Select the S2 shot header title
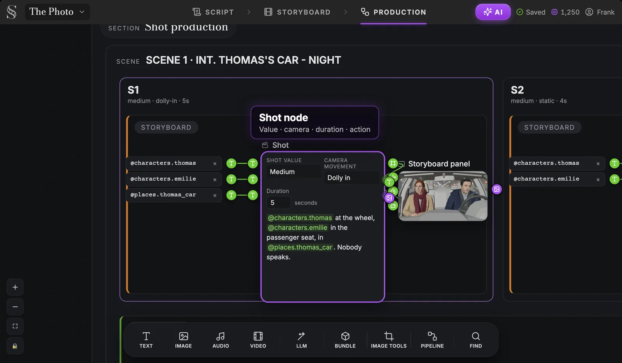 click(517, 90)
